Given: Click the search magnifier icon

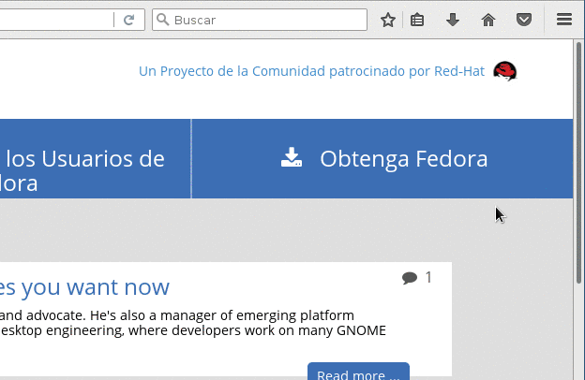Looking at the screenshot, I should point(162,20).
